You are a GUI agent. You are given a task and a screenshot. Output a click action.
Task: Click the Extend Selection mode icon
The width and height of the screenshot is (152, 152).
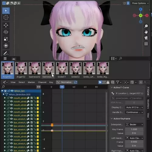(8, 3)
